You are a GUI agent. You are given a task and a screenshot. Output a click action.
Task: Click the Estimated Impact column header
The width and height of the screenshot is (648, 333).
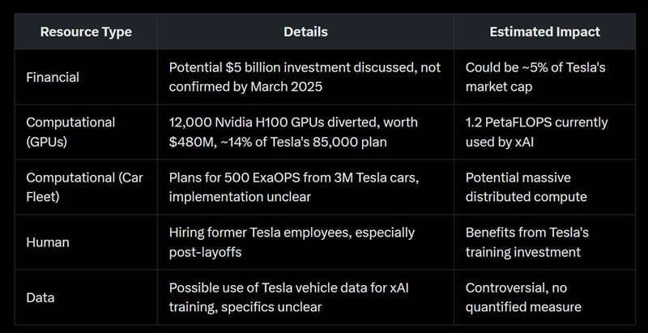tap(544, 32)
